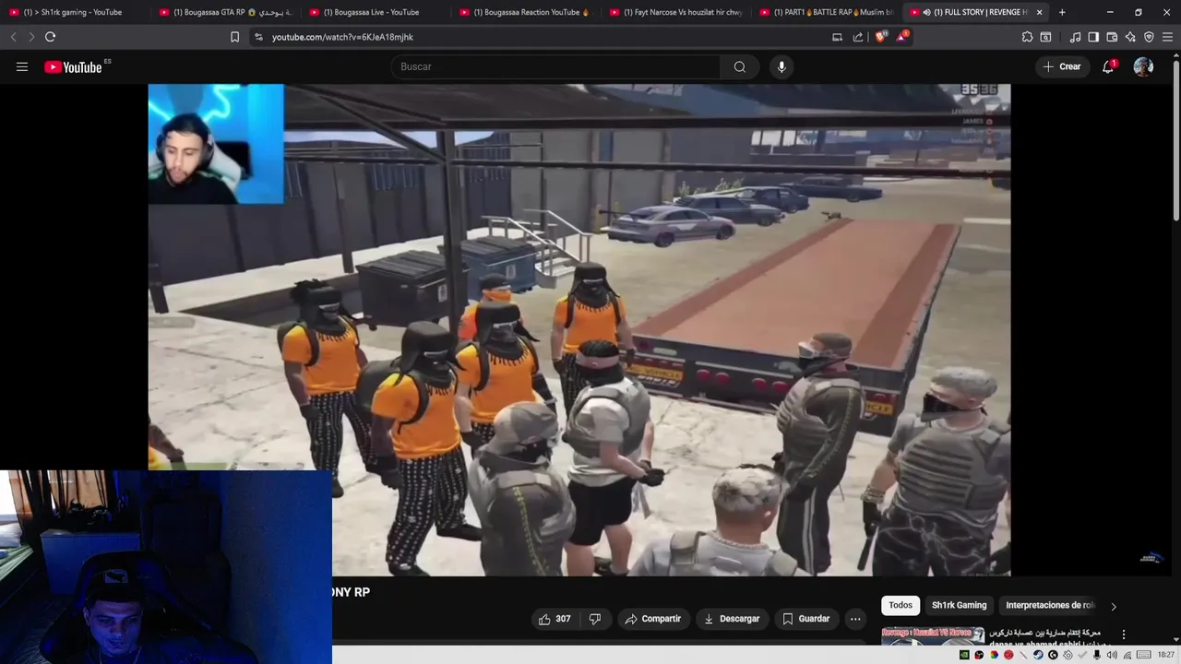
Task: Open Brave Rewards triangle icon
Action: [x=902, y=37]
